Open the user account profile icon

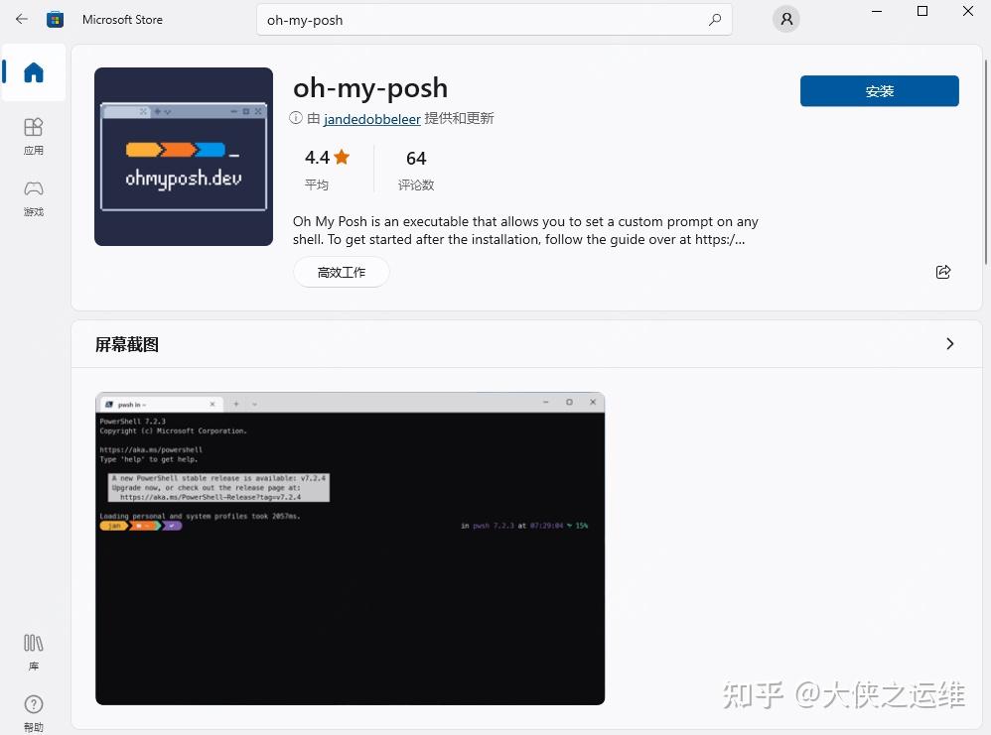pyautogui.click(x=785, y=19)
